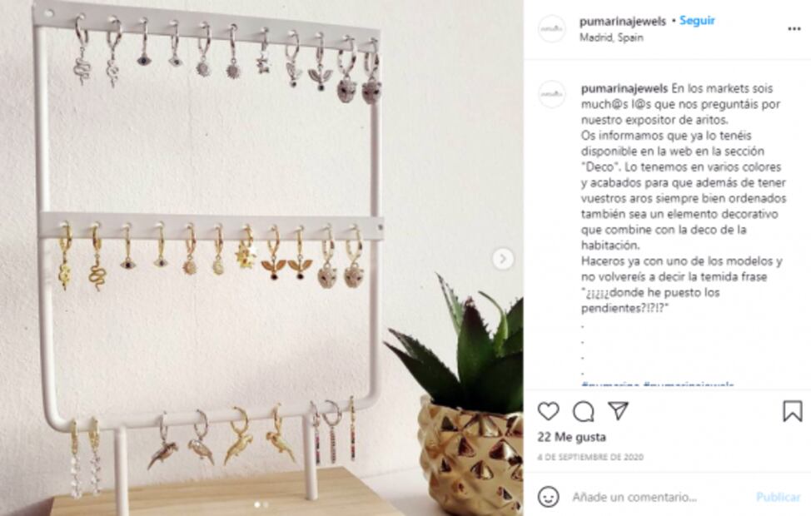Open pumarinajewels username in header
The width and height of the screenshot is (811, 516).
pos(622,21)
